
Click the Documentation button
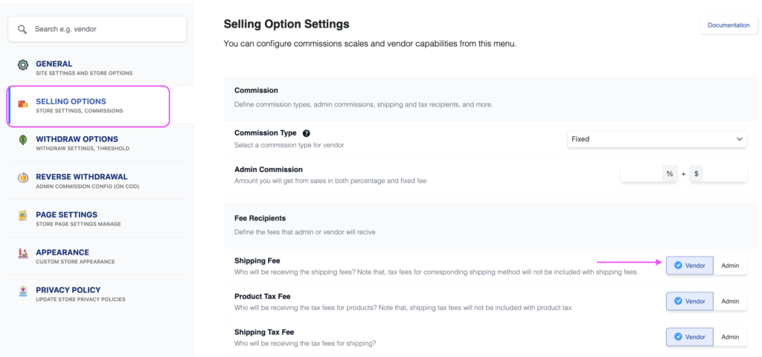[x=728, y=25]
